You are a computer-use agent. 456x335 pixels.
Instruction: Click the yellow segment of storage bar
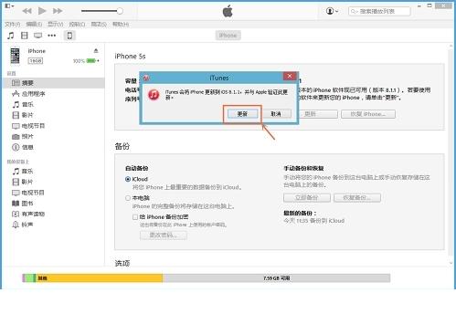coord(99,277)
